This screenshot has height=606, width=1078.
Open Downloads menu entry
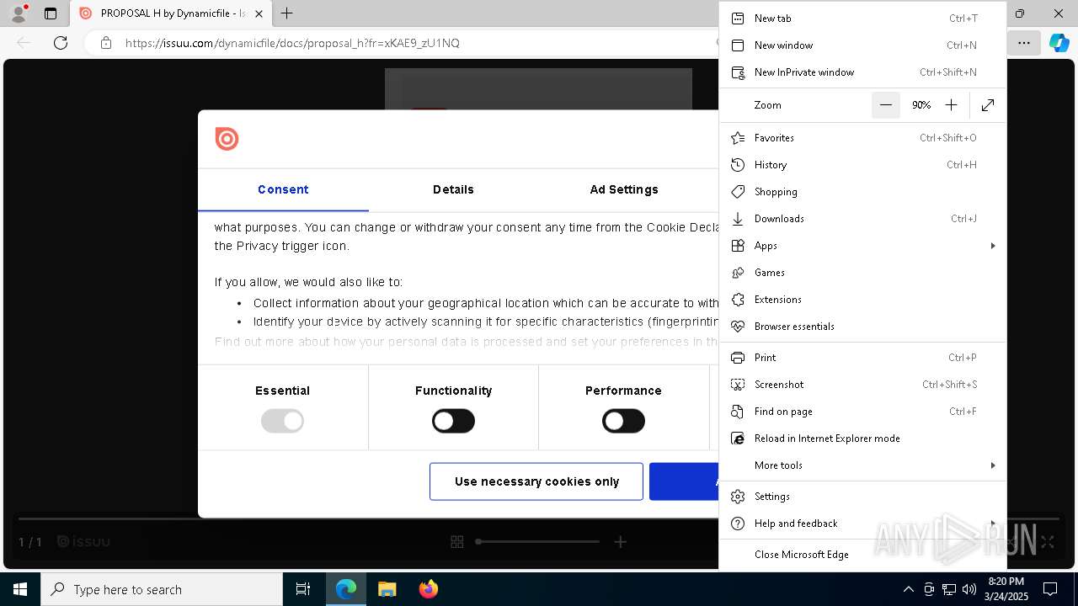click(862, 219)
